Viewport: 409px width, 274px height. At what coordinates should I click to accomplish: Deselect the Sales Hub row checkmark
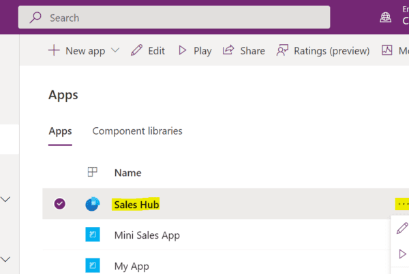click(59, 204)
